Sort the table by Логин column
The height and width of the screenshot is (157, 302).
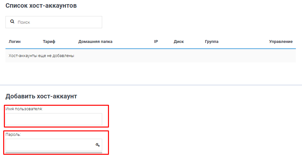pyautogui.click(x=15, y=42)
